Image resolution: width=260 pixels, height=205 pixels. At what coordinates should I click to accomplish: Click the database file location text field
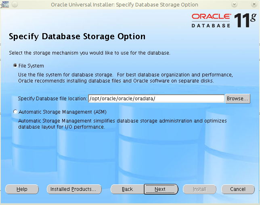tap(156, 99)
